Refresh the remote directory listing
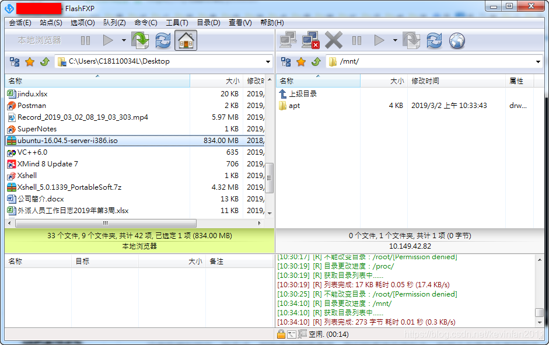This screenshot has width=549, height=345. pyautogui.click(x=434, y=40)
